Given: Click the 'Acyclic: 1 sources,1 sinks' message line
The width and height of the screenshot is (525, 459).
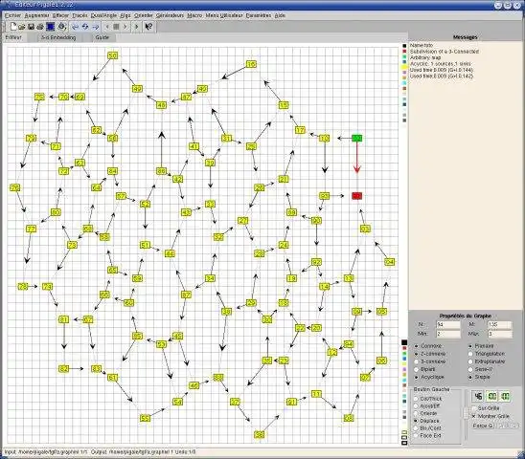Looking at the screenshot, I should click(x=441, y=63).
